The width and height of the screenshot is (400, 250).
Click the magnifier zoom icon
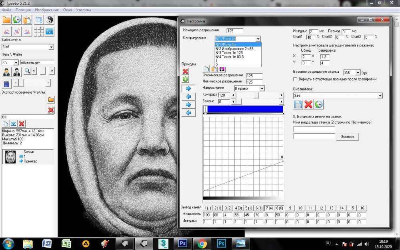click(28, 71)
